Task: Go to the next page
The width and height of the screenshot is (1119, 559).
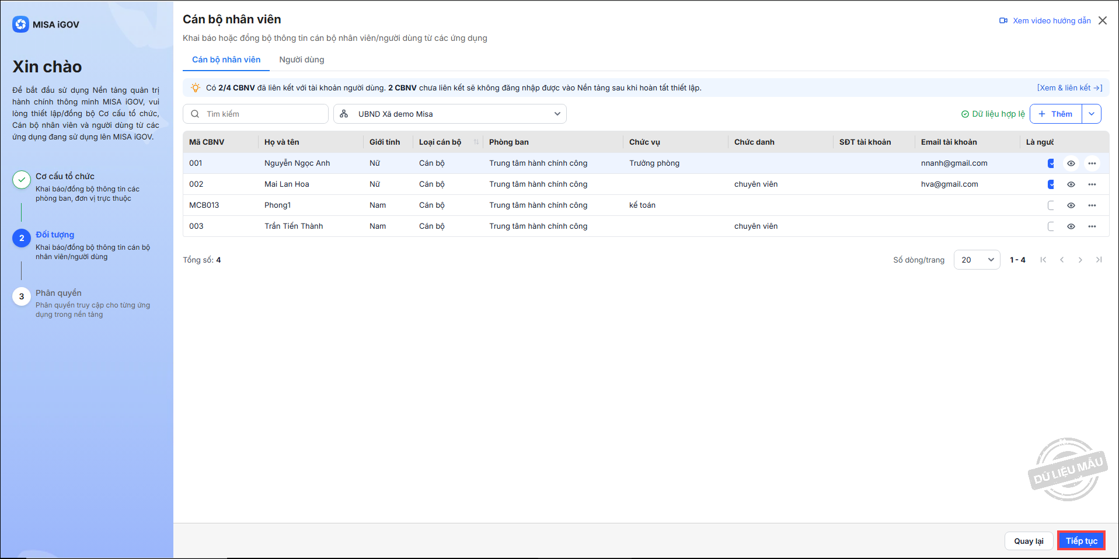Action: (x=1080, y=260)
